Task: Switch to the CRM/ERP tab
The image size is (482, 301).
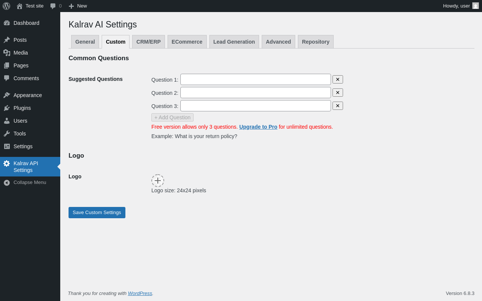Action: click(x=148, y=42)
